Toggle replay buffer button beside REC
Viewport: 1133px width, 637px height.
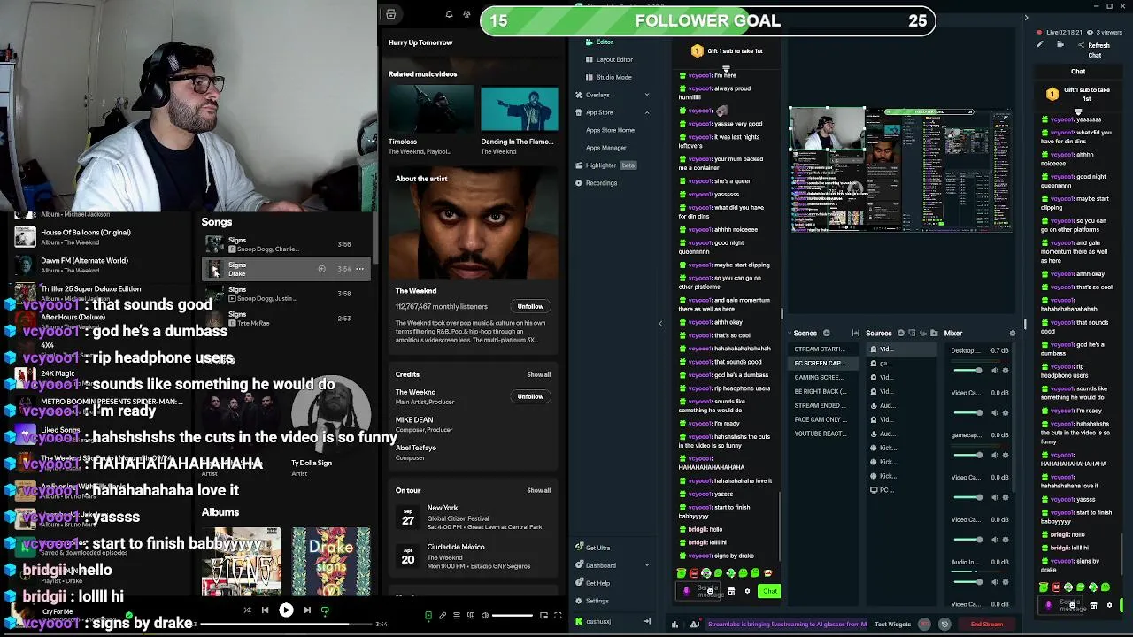(944, 625)
